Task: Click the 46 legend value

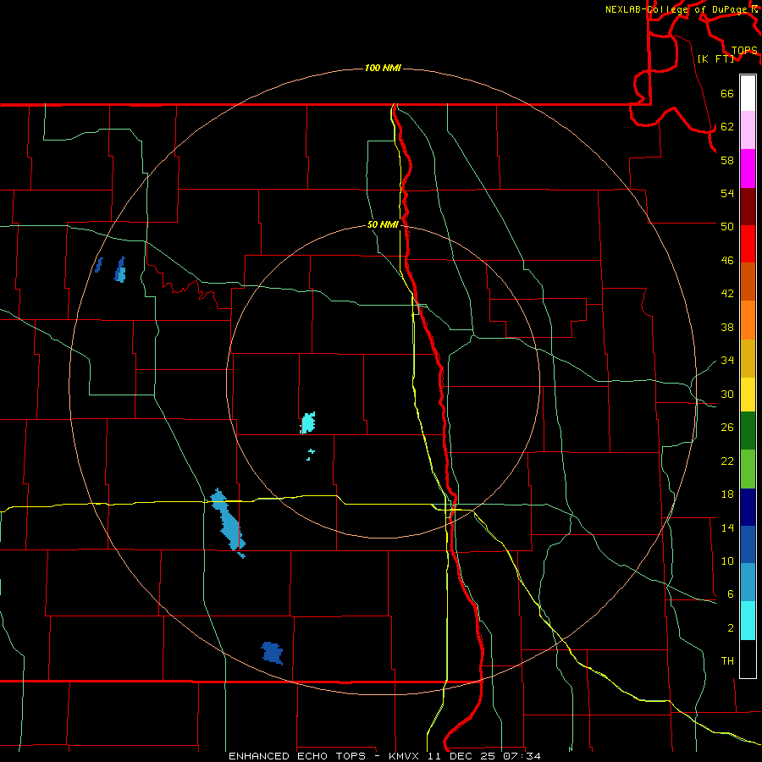Action: tap(727, 261)
